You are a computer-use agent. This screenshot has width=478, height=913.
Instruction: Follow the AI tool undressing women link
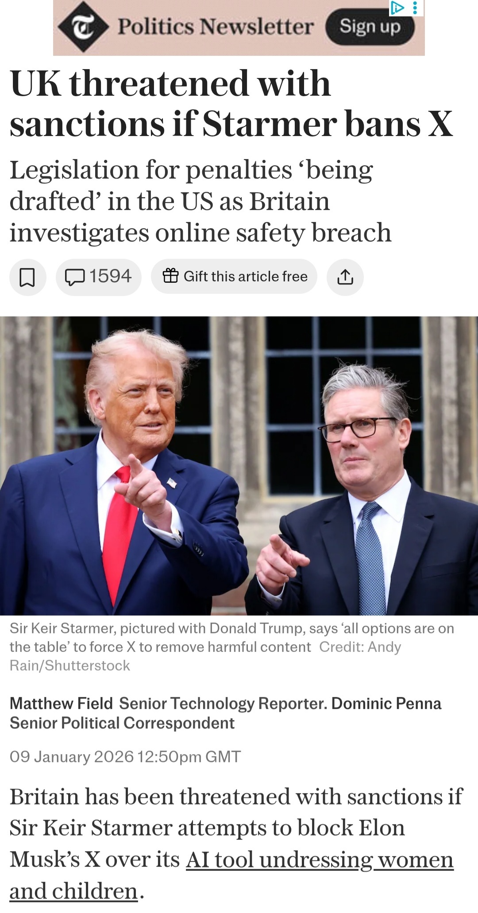pyautogui.click(x=320, y=859)
